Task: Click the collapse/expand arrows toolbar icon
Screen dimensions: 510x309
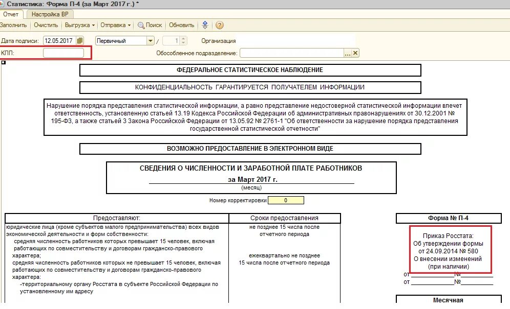Action: 205,26
